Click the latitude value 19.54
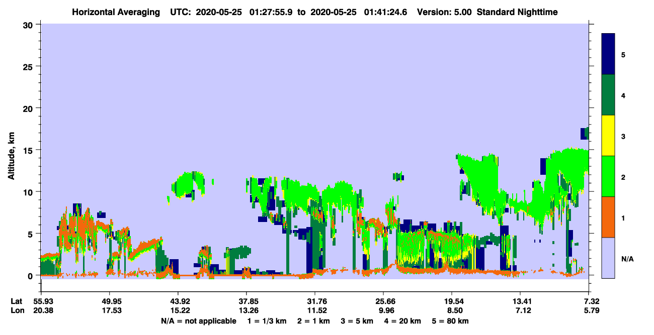Viewport: 654px width, 335px height. pos(452,301)
